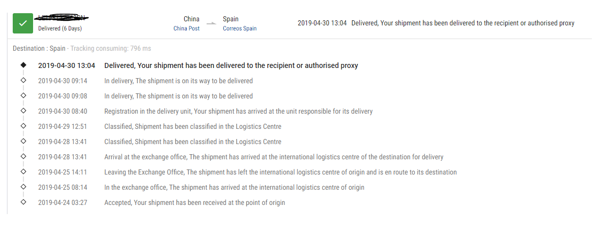Screen dimensions: 602x244
Task: Select the diamond marker at 2019-04-24 03:27
Action: [23, 202]
